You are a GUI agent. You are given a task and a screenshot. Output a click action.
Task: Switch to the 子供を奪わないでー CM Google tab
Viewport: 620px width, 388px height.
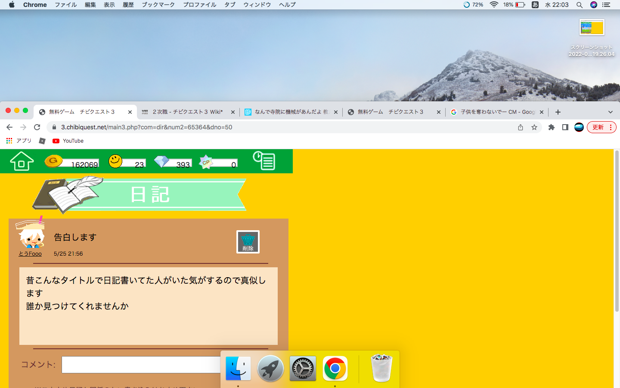[497, 112]
